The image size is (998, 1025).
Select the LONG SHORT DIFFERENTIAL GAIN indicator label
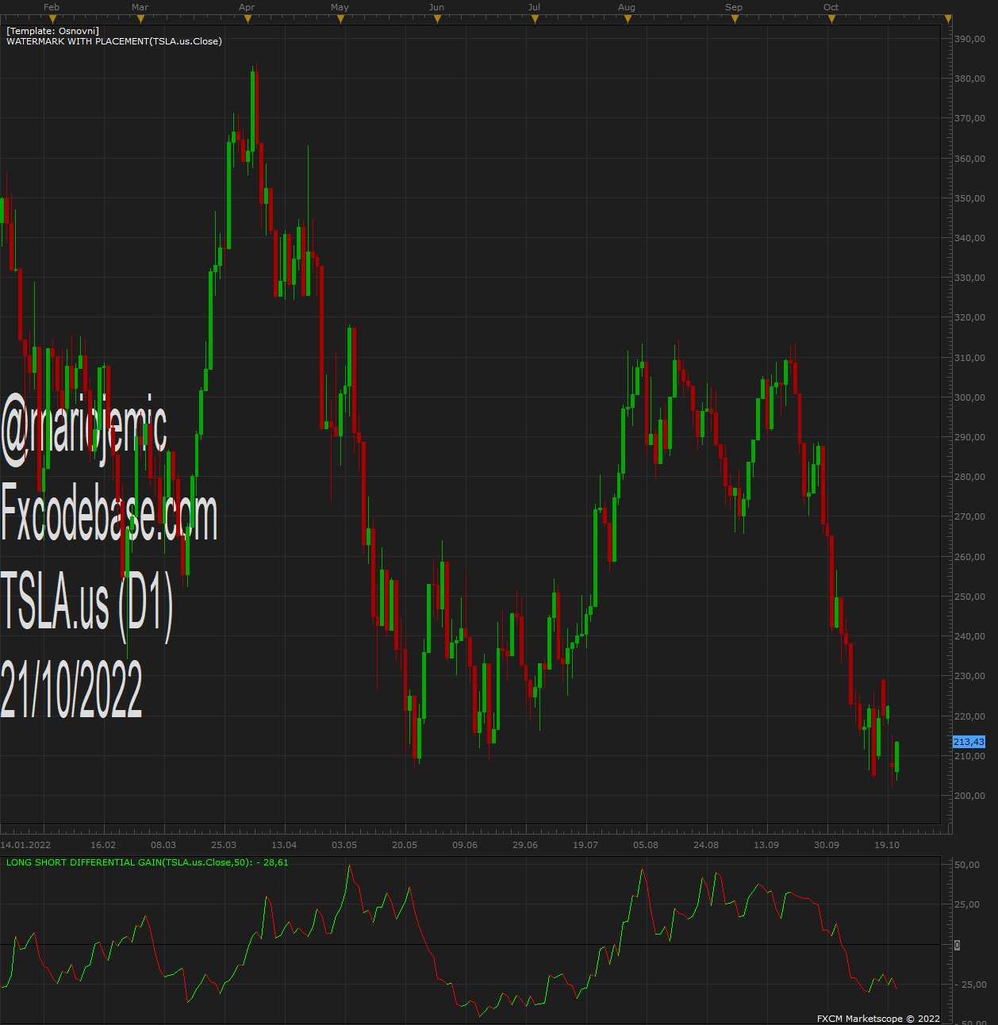[x=148, y=862]
